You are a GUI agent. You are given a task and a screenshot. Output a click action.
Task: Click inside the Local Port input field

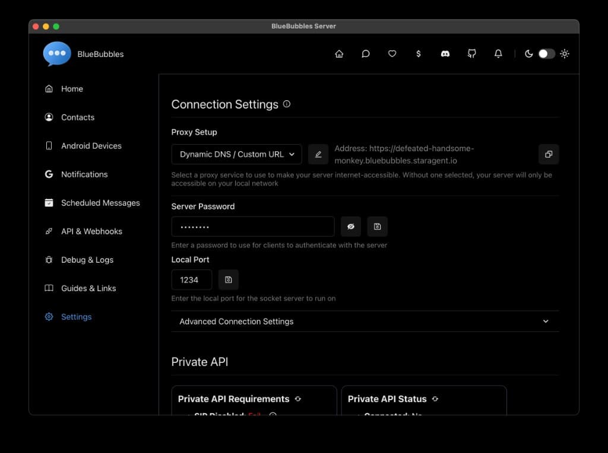[x=191, y=279]
